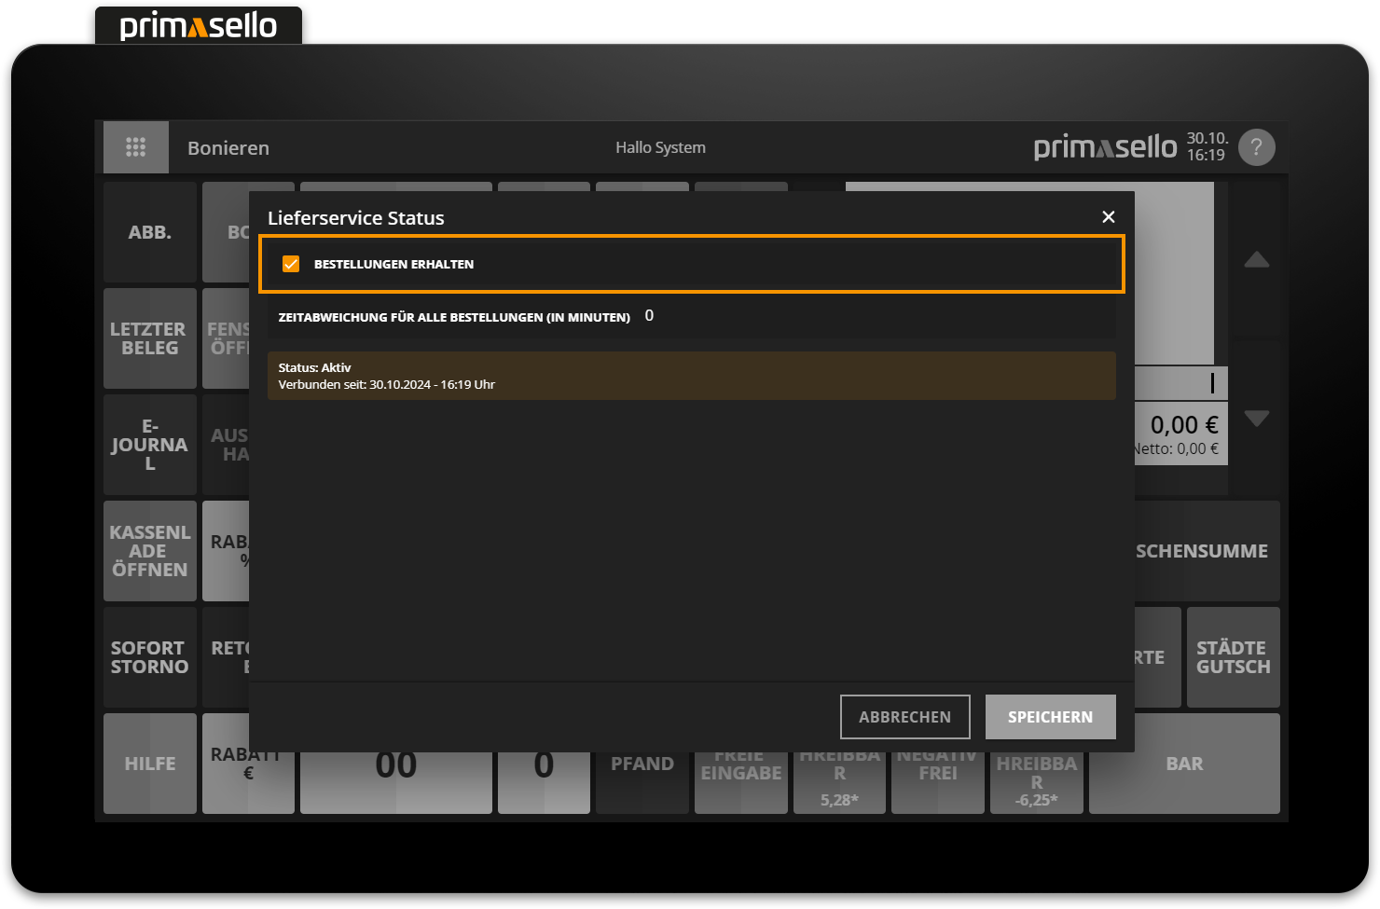Open the app grid menu icon
The height and width of the screenshot is (909, 1380).
(x=136, y=147)
